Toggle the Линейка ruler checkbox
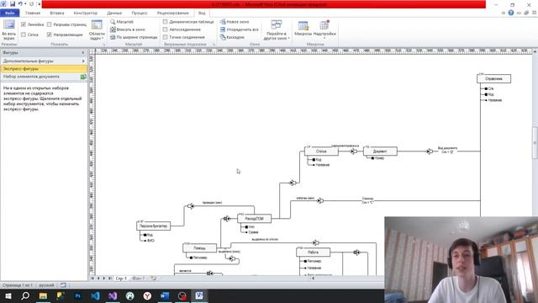 click(x=24, y=24)
